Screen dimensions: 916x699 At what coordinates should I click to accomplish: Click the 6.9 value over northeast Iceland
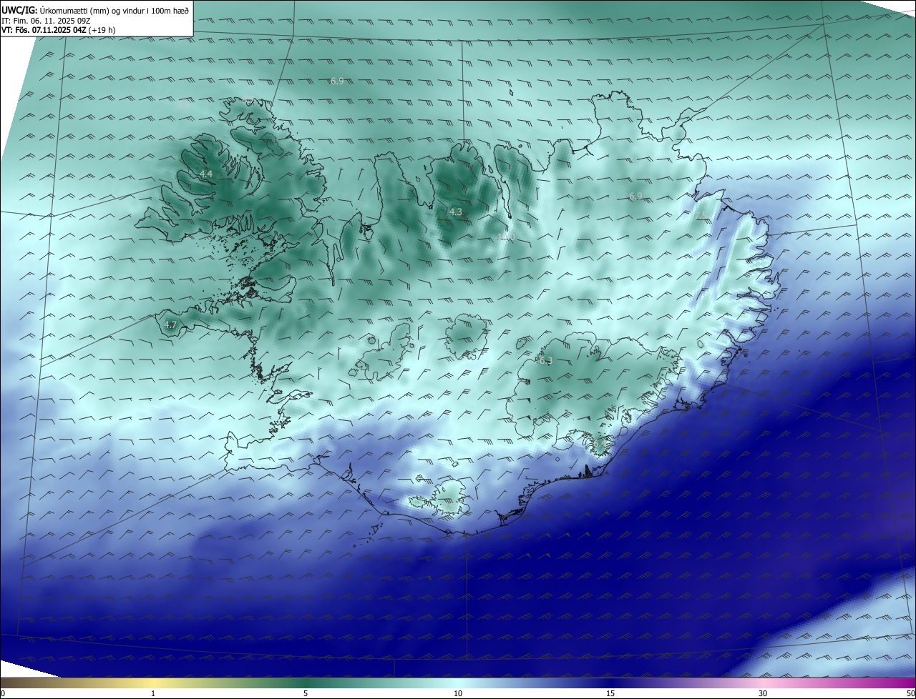point(635,196)
